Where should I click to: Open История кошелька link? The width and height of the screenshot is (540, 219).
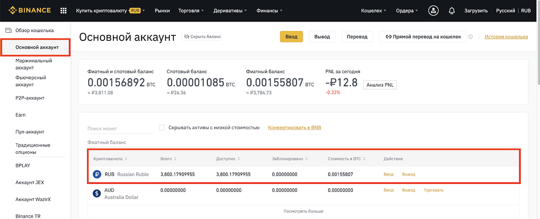(506, 37)
